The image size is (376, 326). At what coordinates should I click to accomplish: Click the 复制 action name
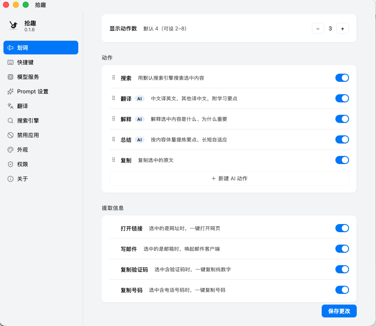coord(126,160)
